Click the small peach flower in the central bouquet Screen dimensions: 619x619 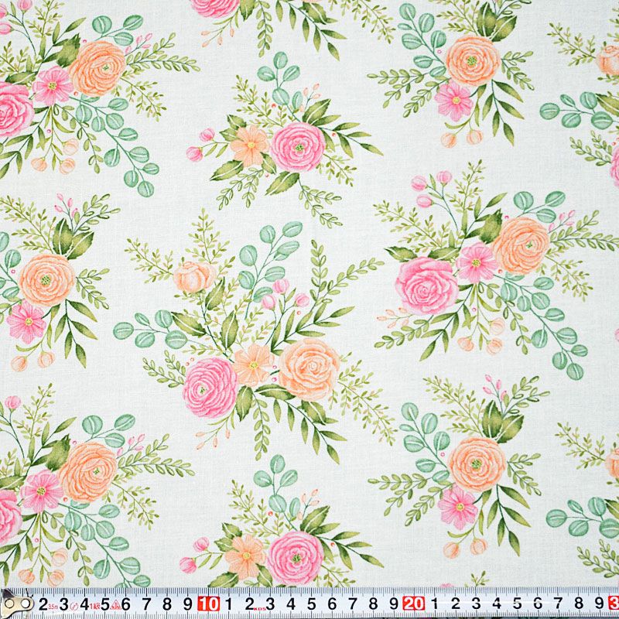click(x=252, y=364)
